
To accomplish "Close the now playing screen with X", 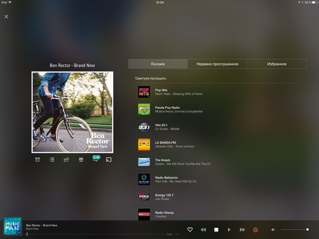I will pyautogui.click(x=6, y=17).
